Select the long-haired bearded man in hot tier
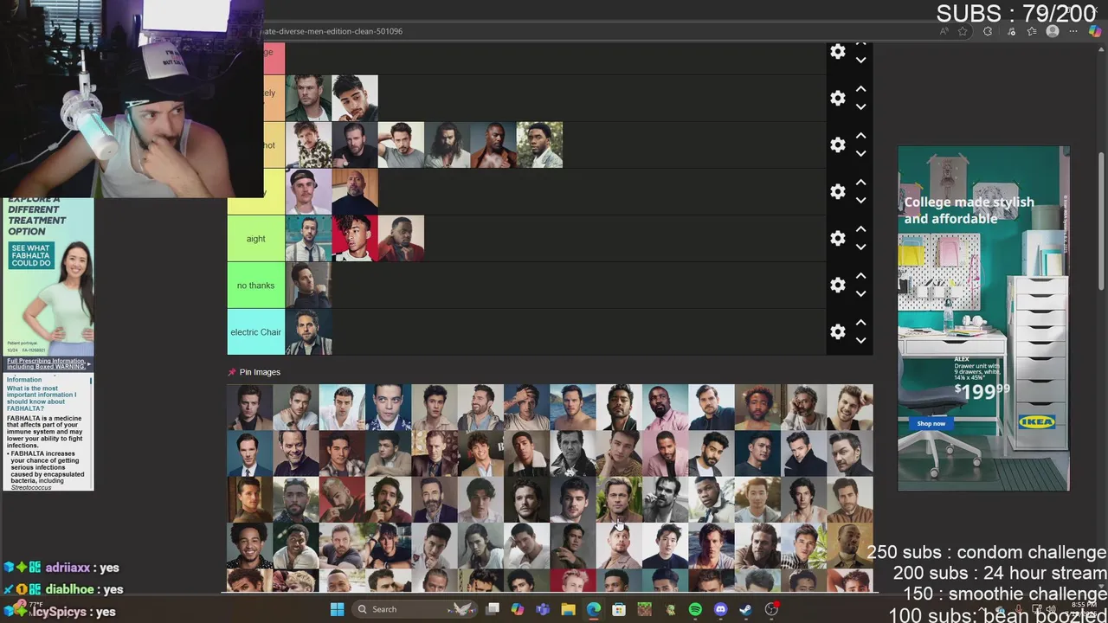 tap(448, 145)
